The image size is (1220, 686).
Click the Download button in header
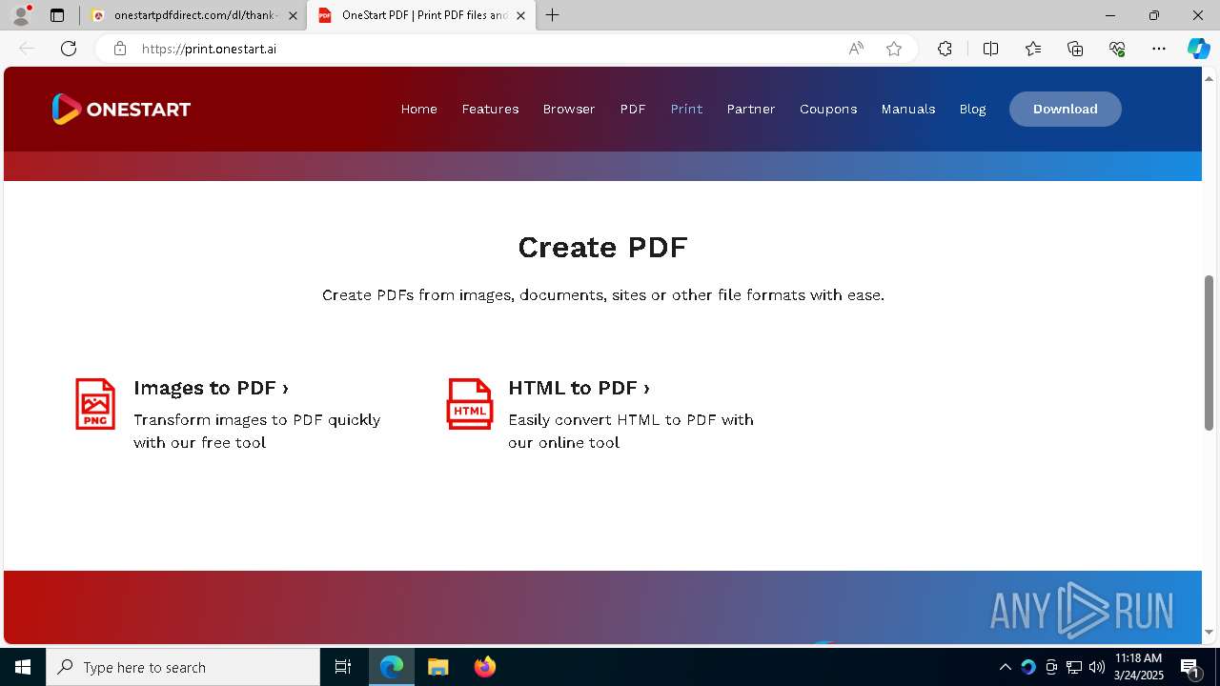tap(1066, 109)
